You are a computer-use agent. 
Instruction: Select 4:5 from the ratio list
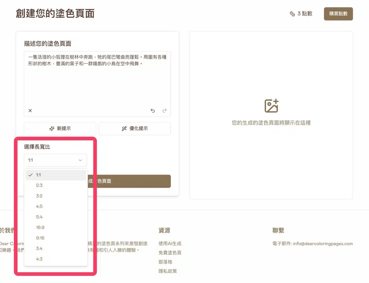(39, 206)
